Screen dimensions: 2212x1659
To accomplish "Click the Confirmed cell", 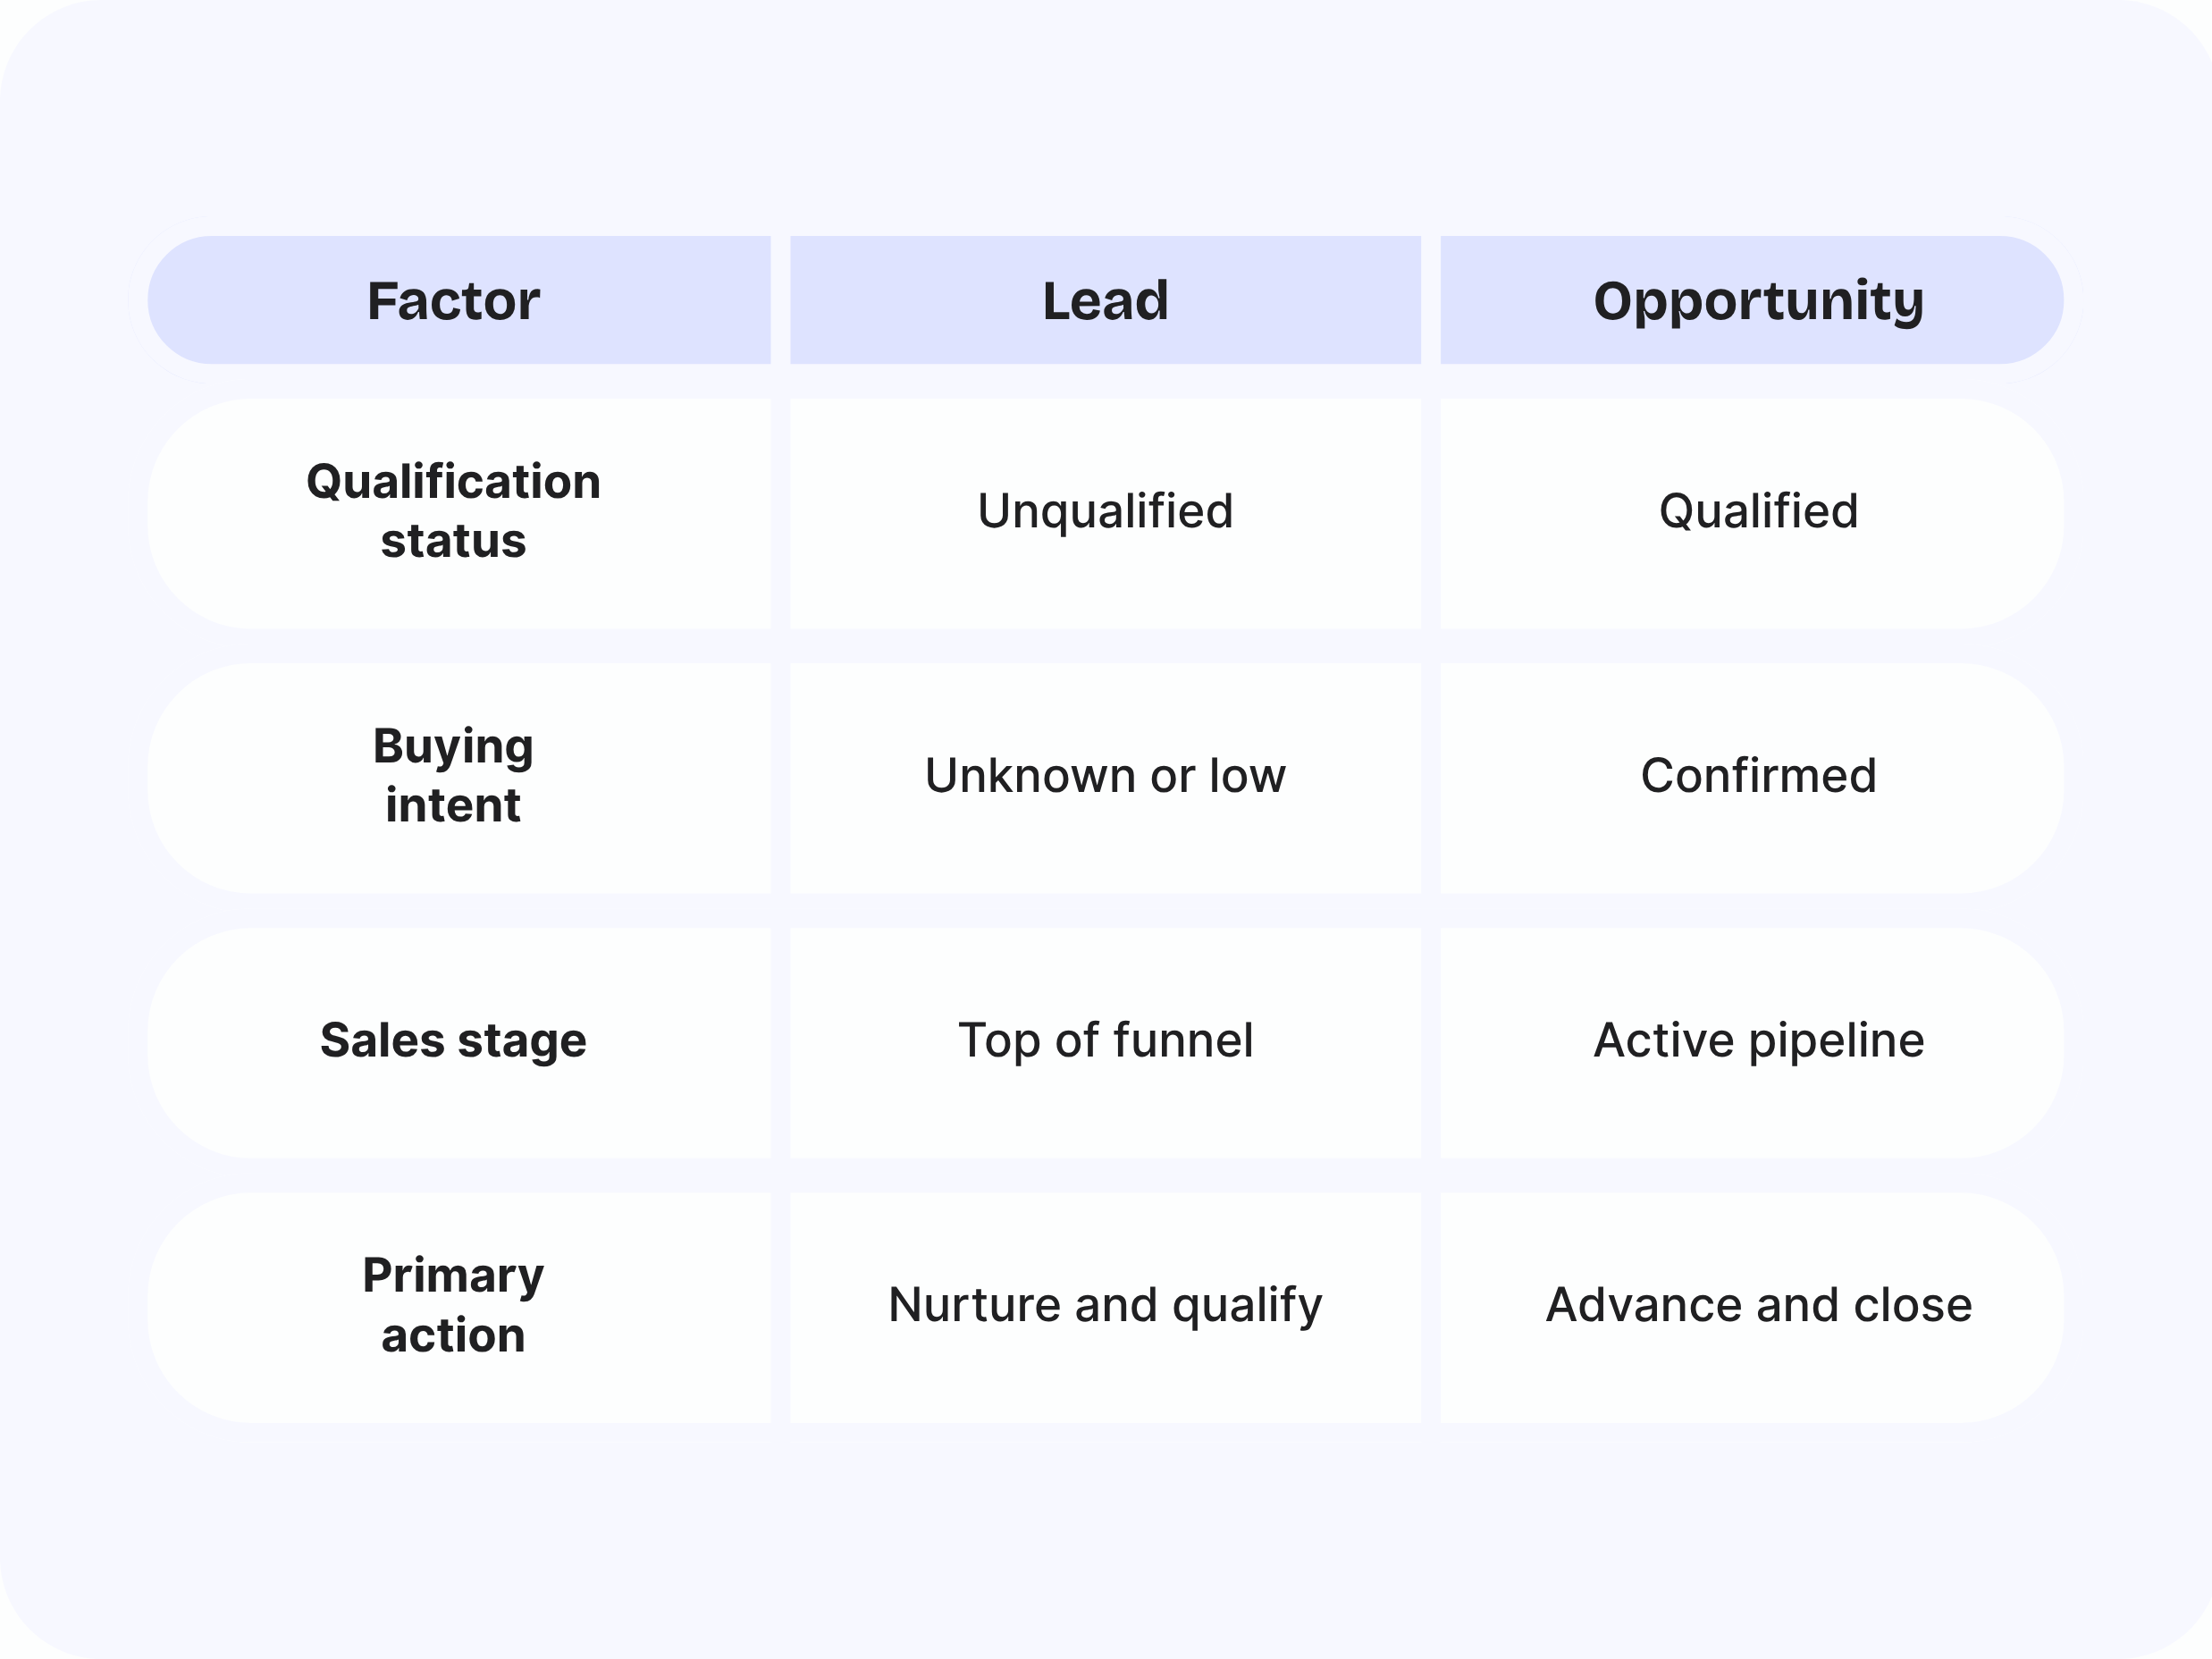I will point(1752,778).
